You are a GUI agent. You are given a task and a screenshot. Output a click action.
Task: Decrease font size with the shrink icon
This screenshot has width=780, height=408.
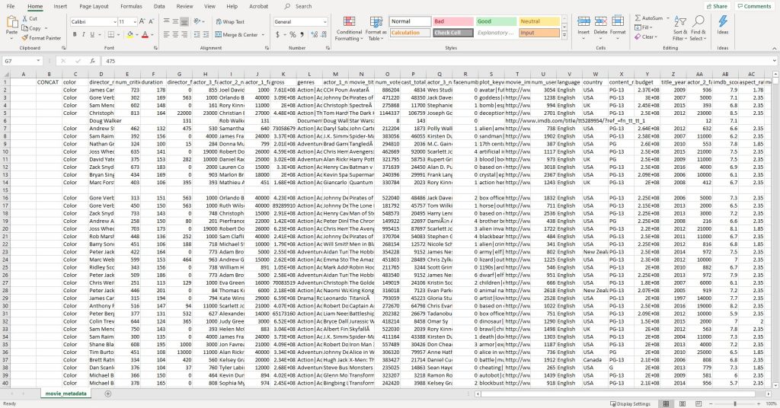[152, 21]
